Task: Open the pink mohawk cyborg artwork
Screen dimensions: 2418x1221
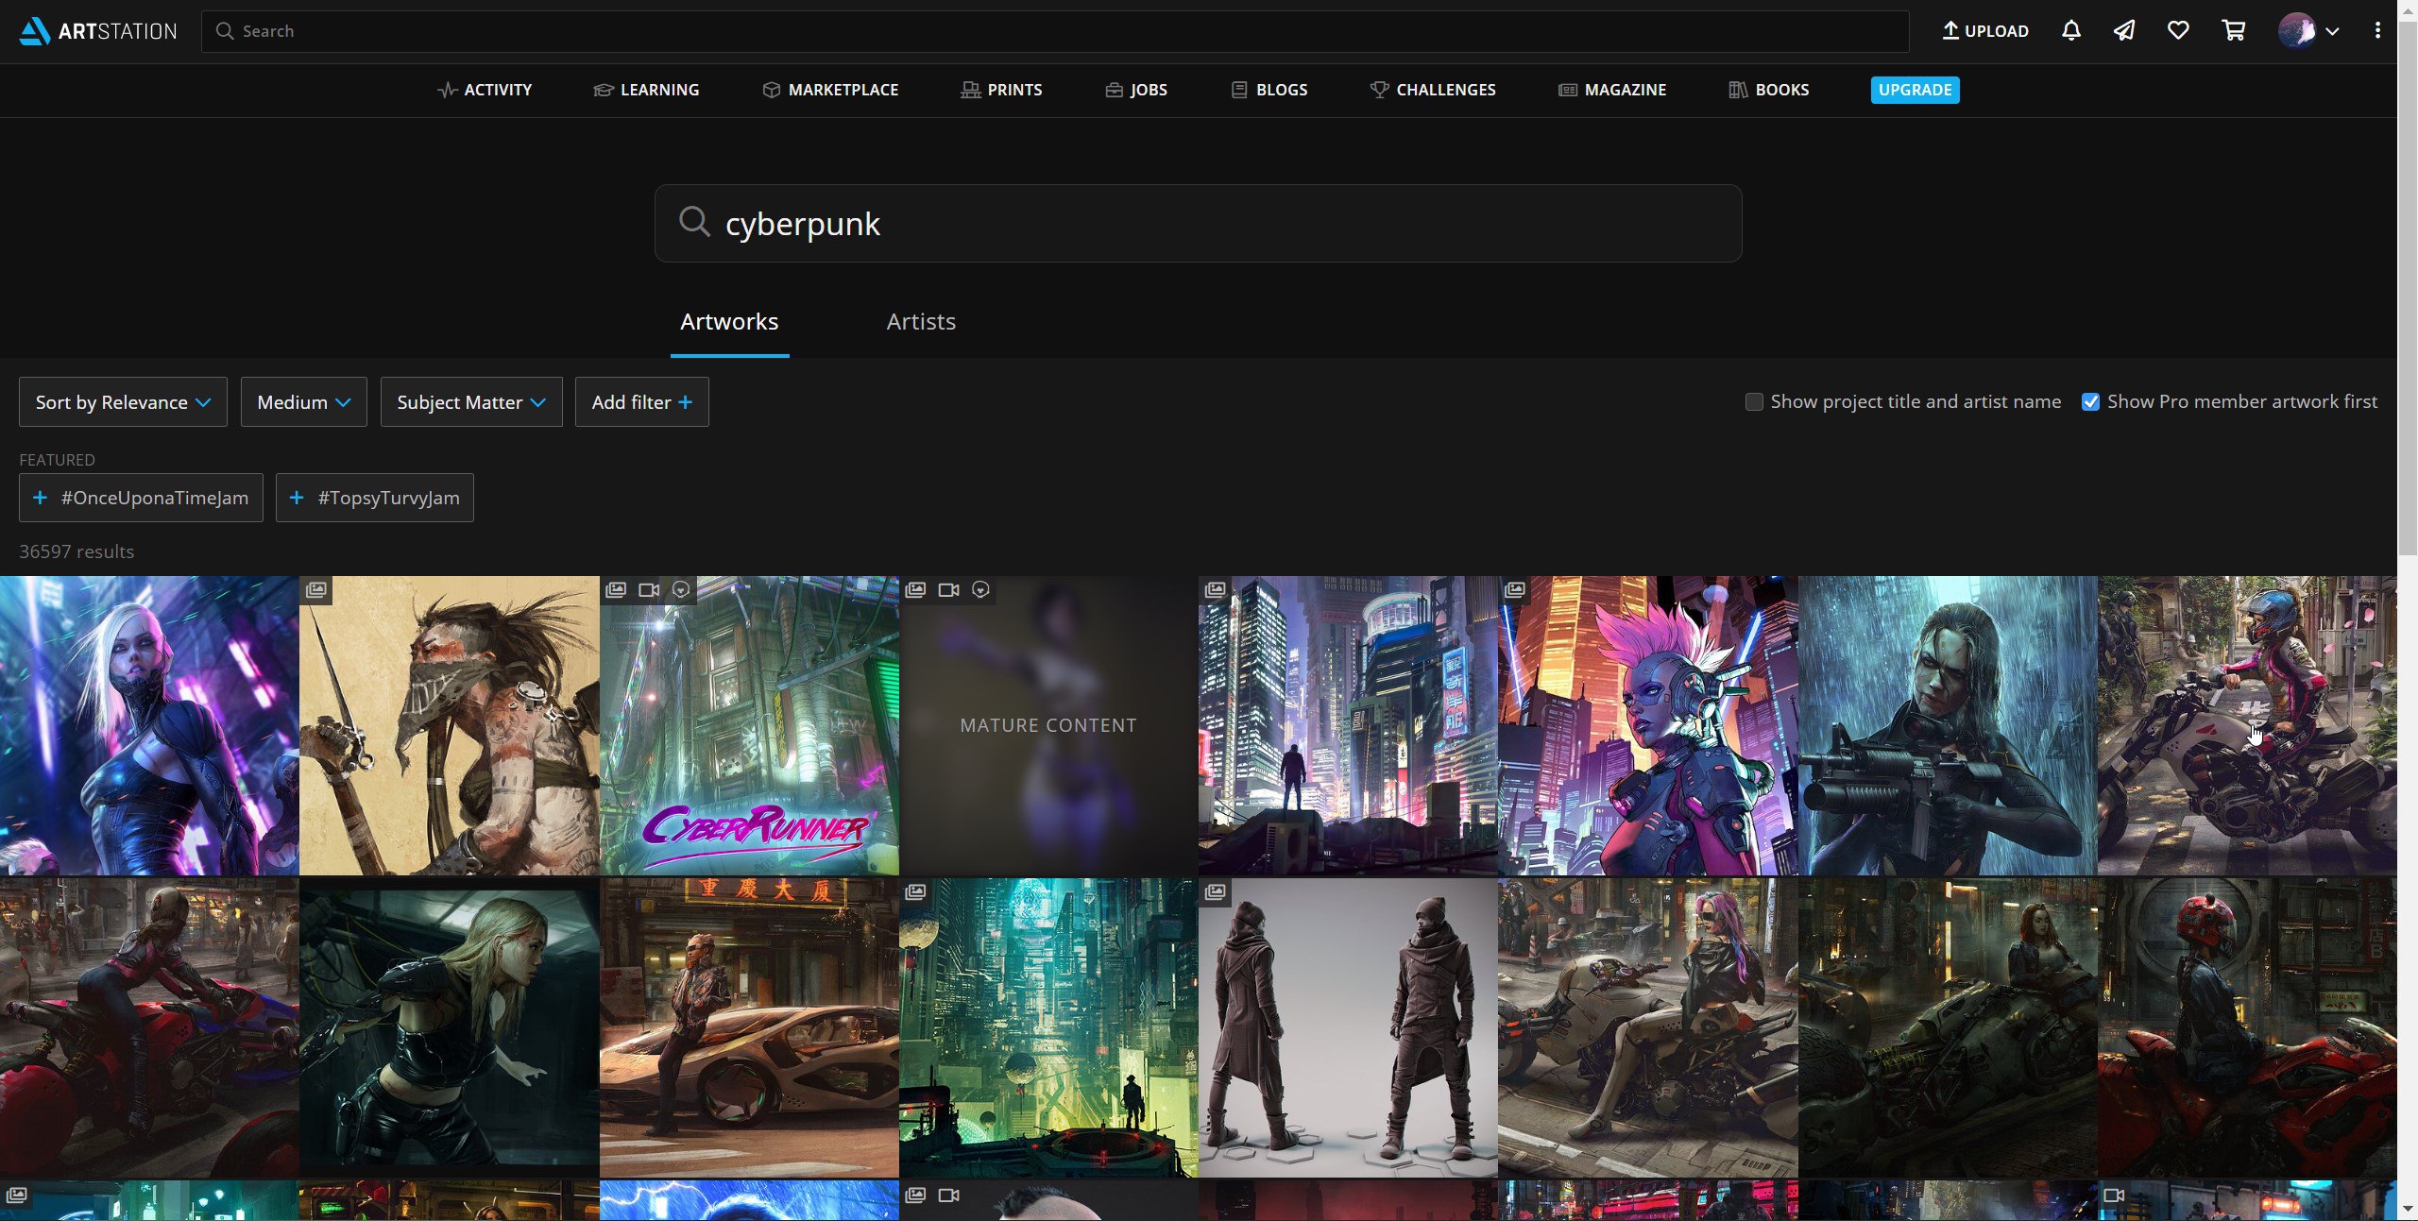Action: 1648,725
